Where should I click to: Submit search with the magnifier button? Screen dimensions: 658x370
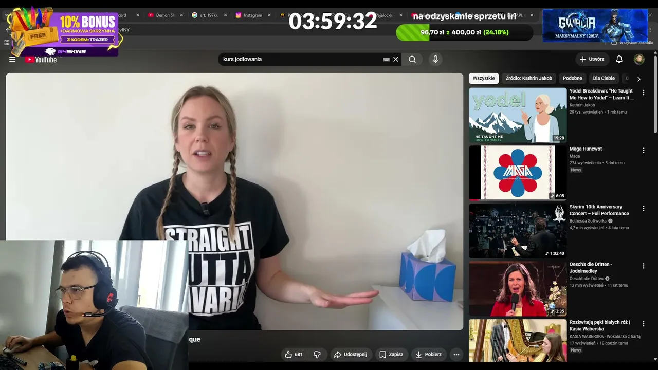(x=412, y=59)
